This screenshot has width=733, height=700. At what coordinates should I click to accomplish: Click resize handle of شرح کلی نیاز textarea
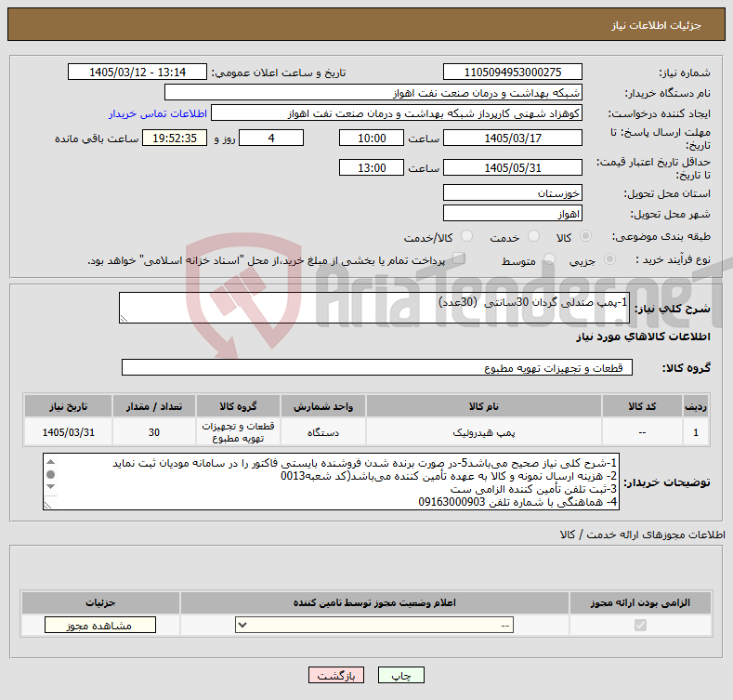[124, 319]
